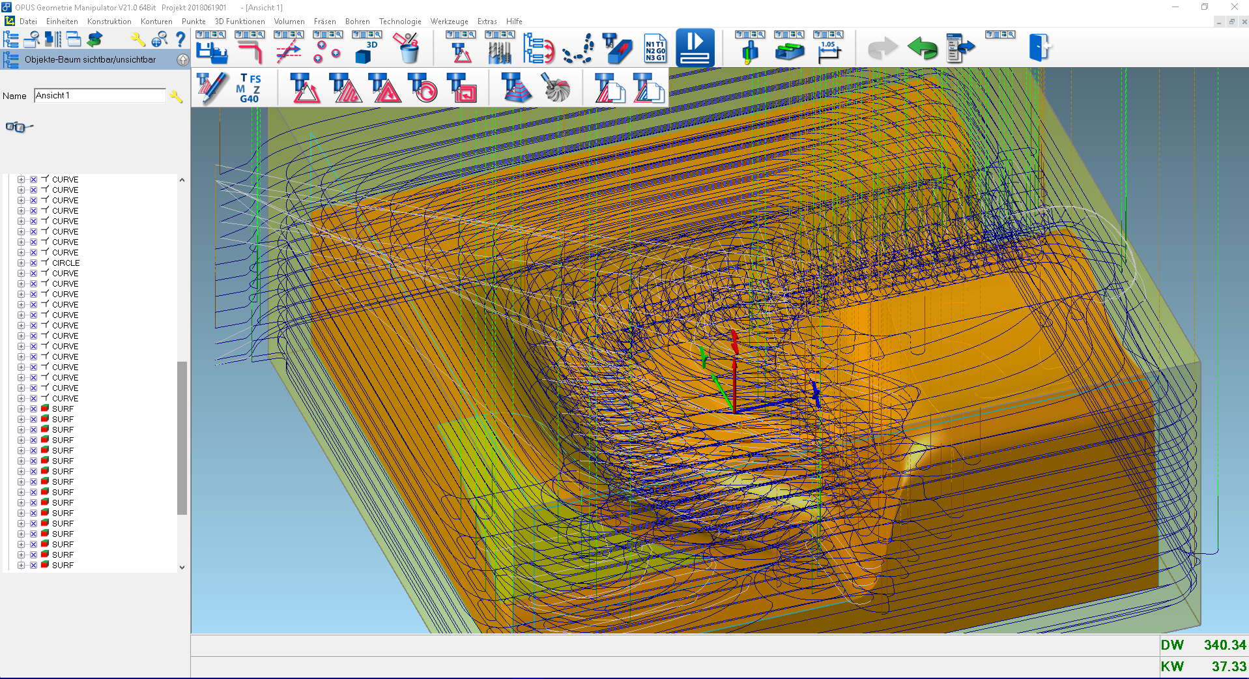Toggle checkbox of the bottommost SURF row

[x=33, y=566]
